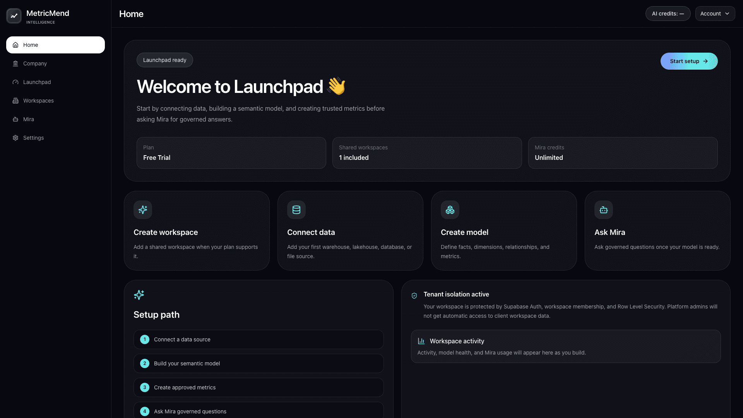Select step 3 Create approved metrics

[x=259, y=387]
